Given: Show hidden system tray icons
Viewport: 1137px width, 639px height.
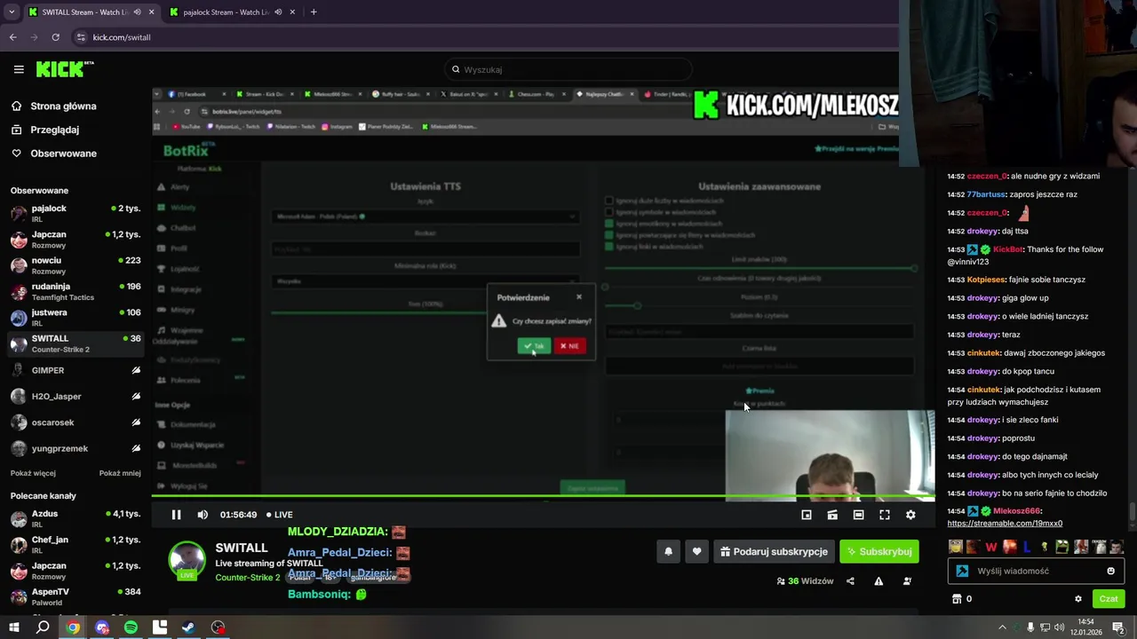Looking at the screenshot, I should 1003,627.
